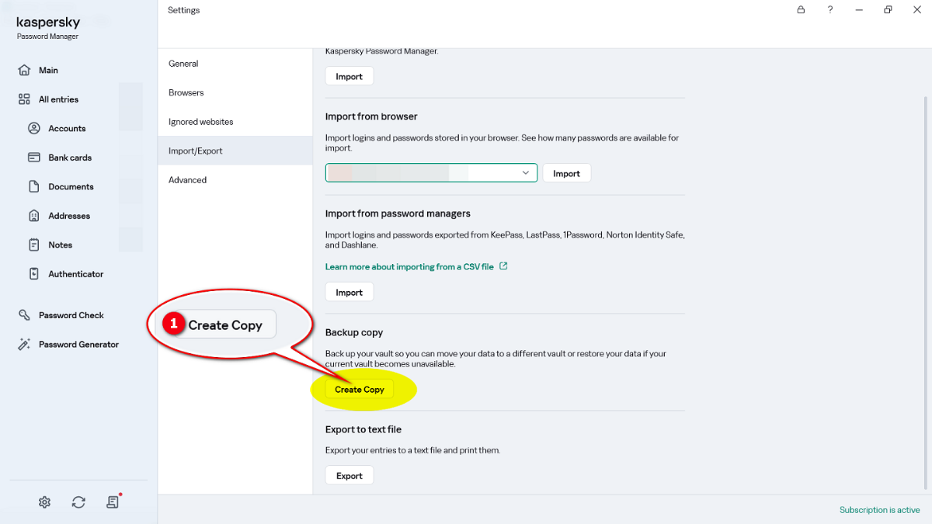Expand the browser selection dropdown
The image size is (932, 524).
[526, 172]
